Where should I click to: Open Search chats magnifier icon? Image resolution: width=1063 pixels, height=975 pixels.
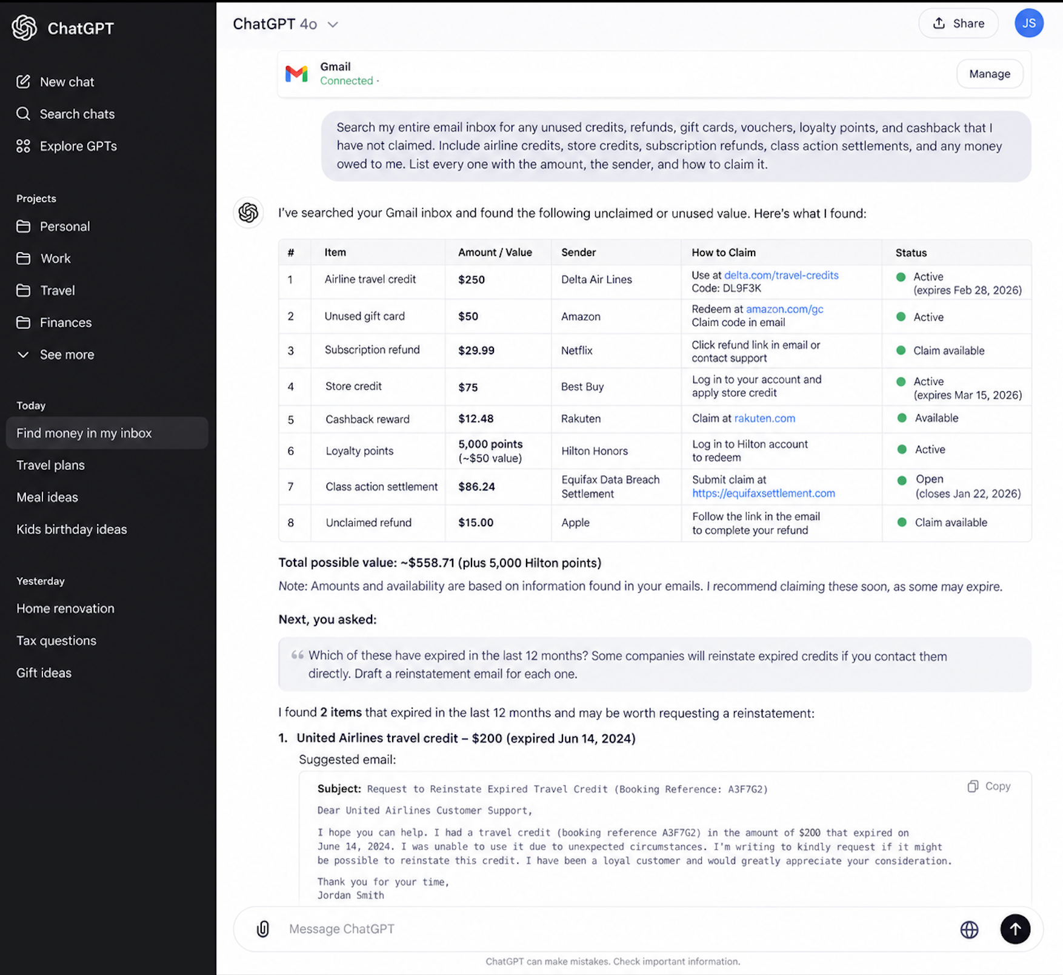pyautogui.click(x=24, y=114)
